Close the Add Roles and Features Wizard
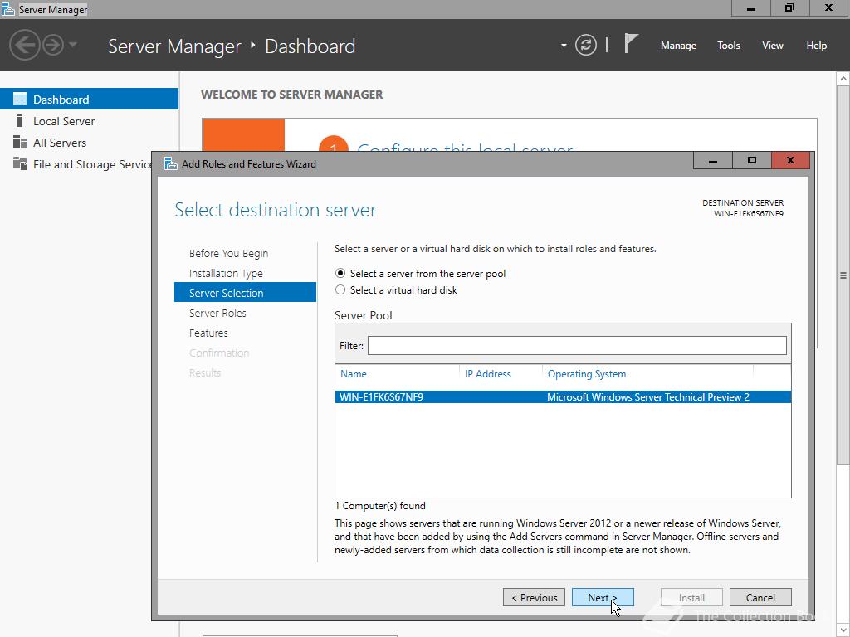This screenshot has height=637, width=850. [790, 160]
